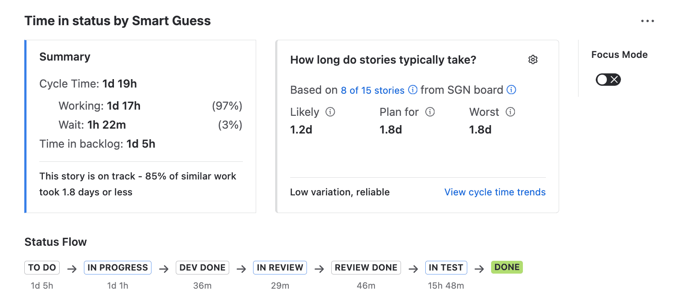Enable the Focus Mode toggle
The image size is (681, 305).
608,80
